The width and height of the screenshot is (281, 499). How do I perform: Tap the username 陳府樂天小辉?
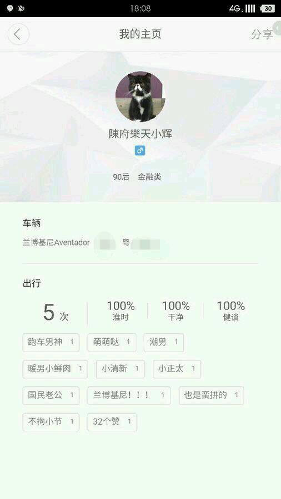pos(140,134)
